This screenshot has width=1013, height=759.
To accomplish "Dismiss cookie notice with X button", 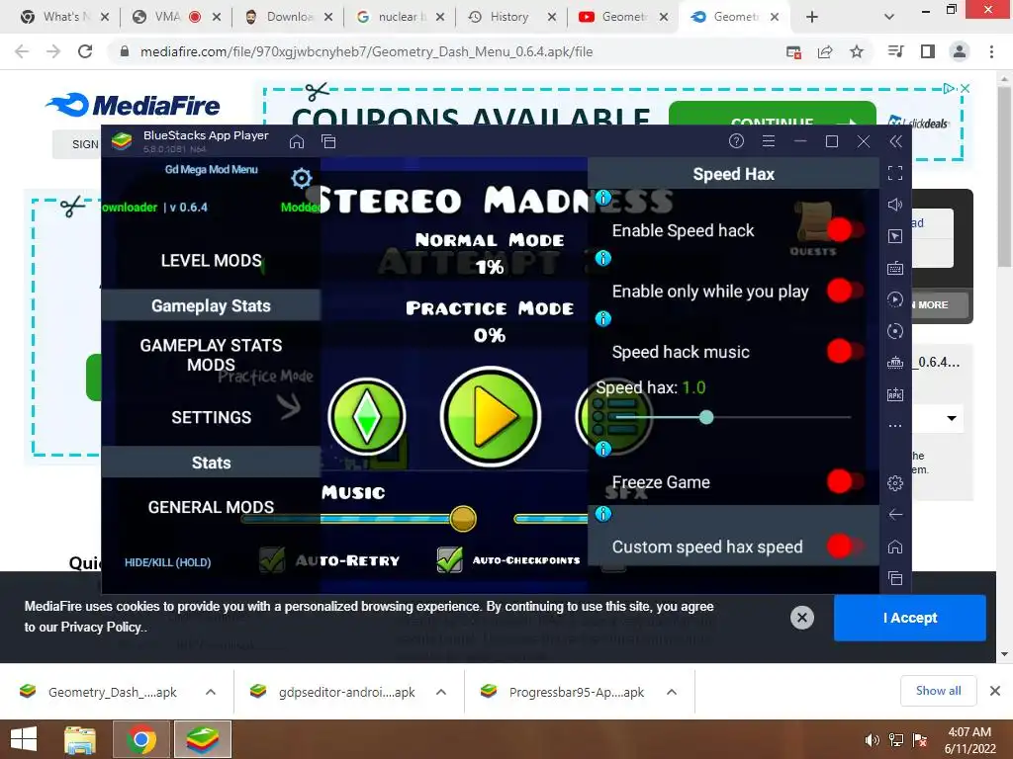I will click(x=801, y=618).
